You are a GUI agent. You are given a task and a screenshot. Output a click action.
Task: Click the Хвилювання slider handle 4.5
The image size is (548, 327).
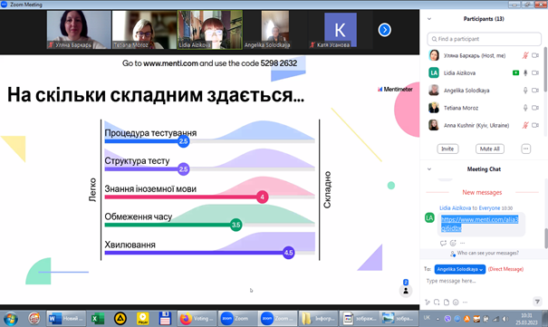point(288,253)
